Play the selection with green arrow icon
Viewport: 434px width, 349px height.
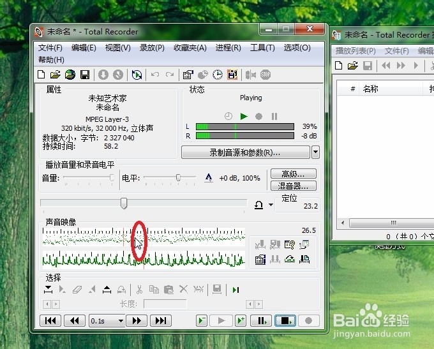pos(236,290)
